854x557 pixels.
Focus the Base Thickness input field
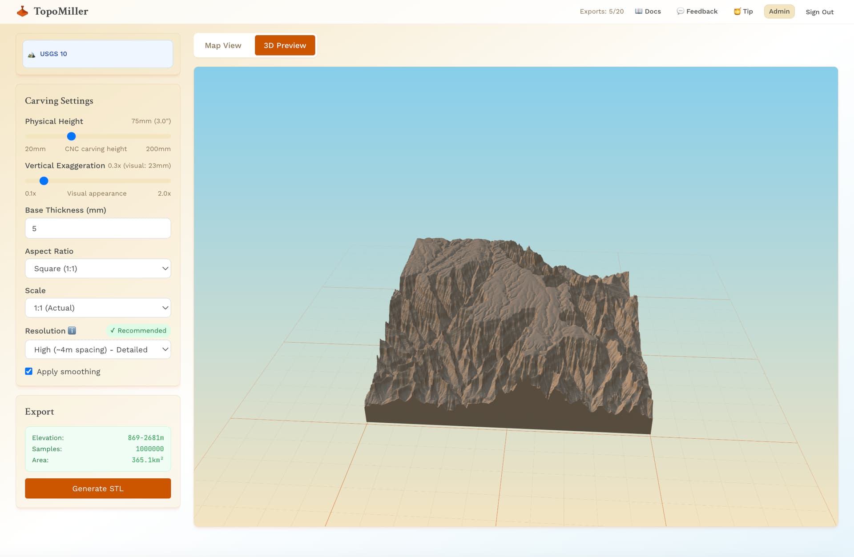coord(98,228)
